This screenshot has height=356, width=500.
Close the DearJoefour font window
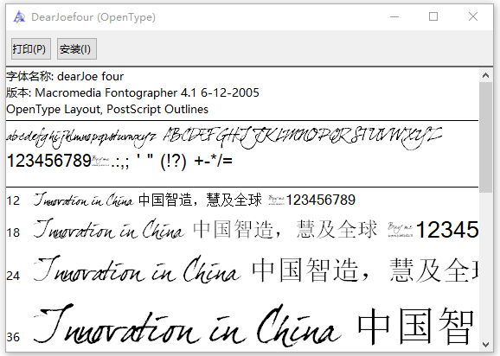[473, 16]
